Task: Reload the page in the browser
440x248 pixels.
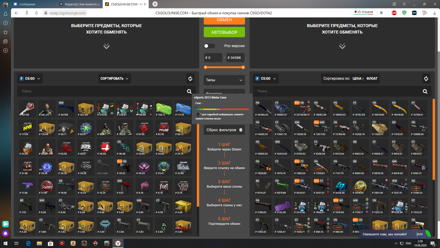Action: [36, 13]
